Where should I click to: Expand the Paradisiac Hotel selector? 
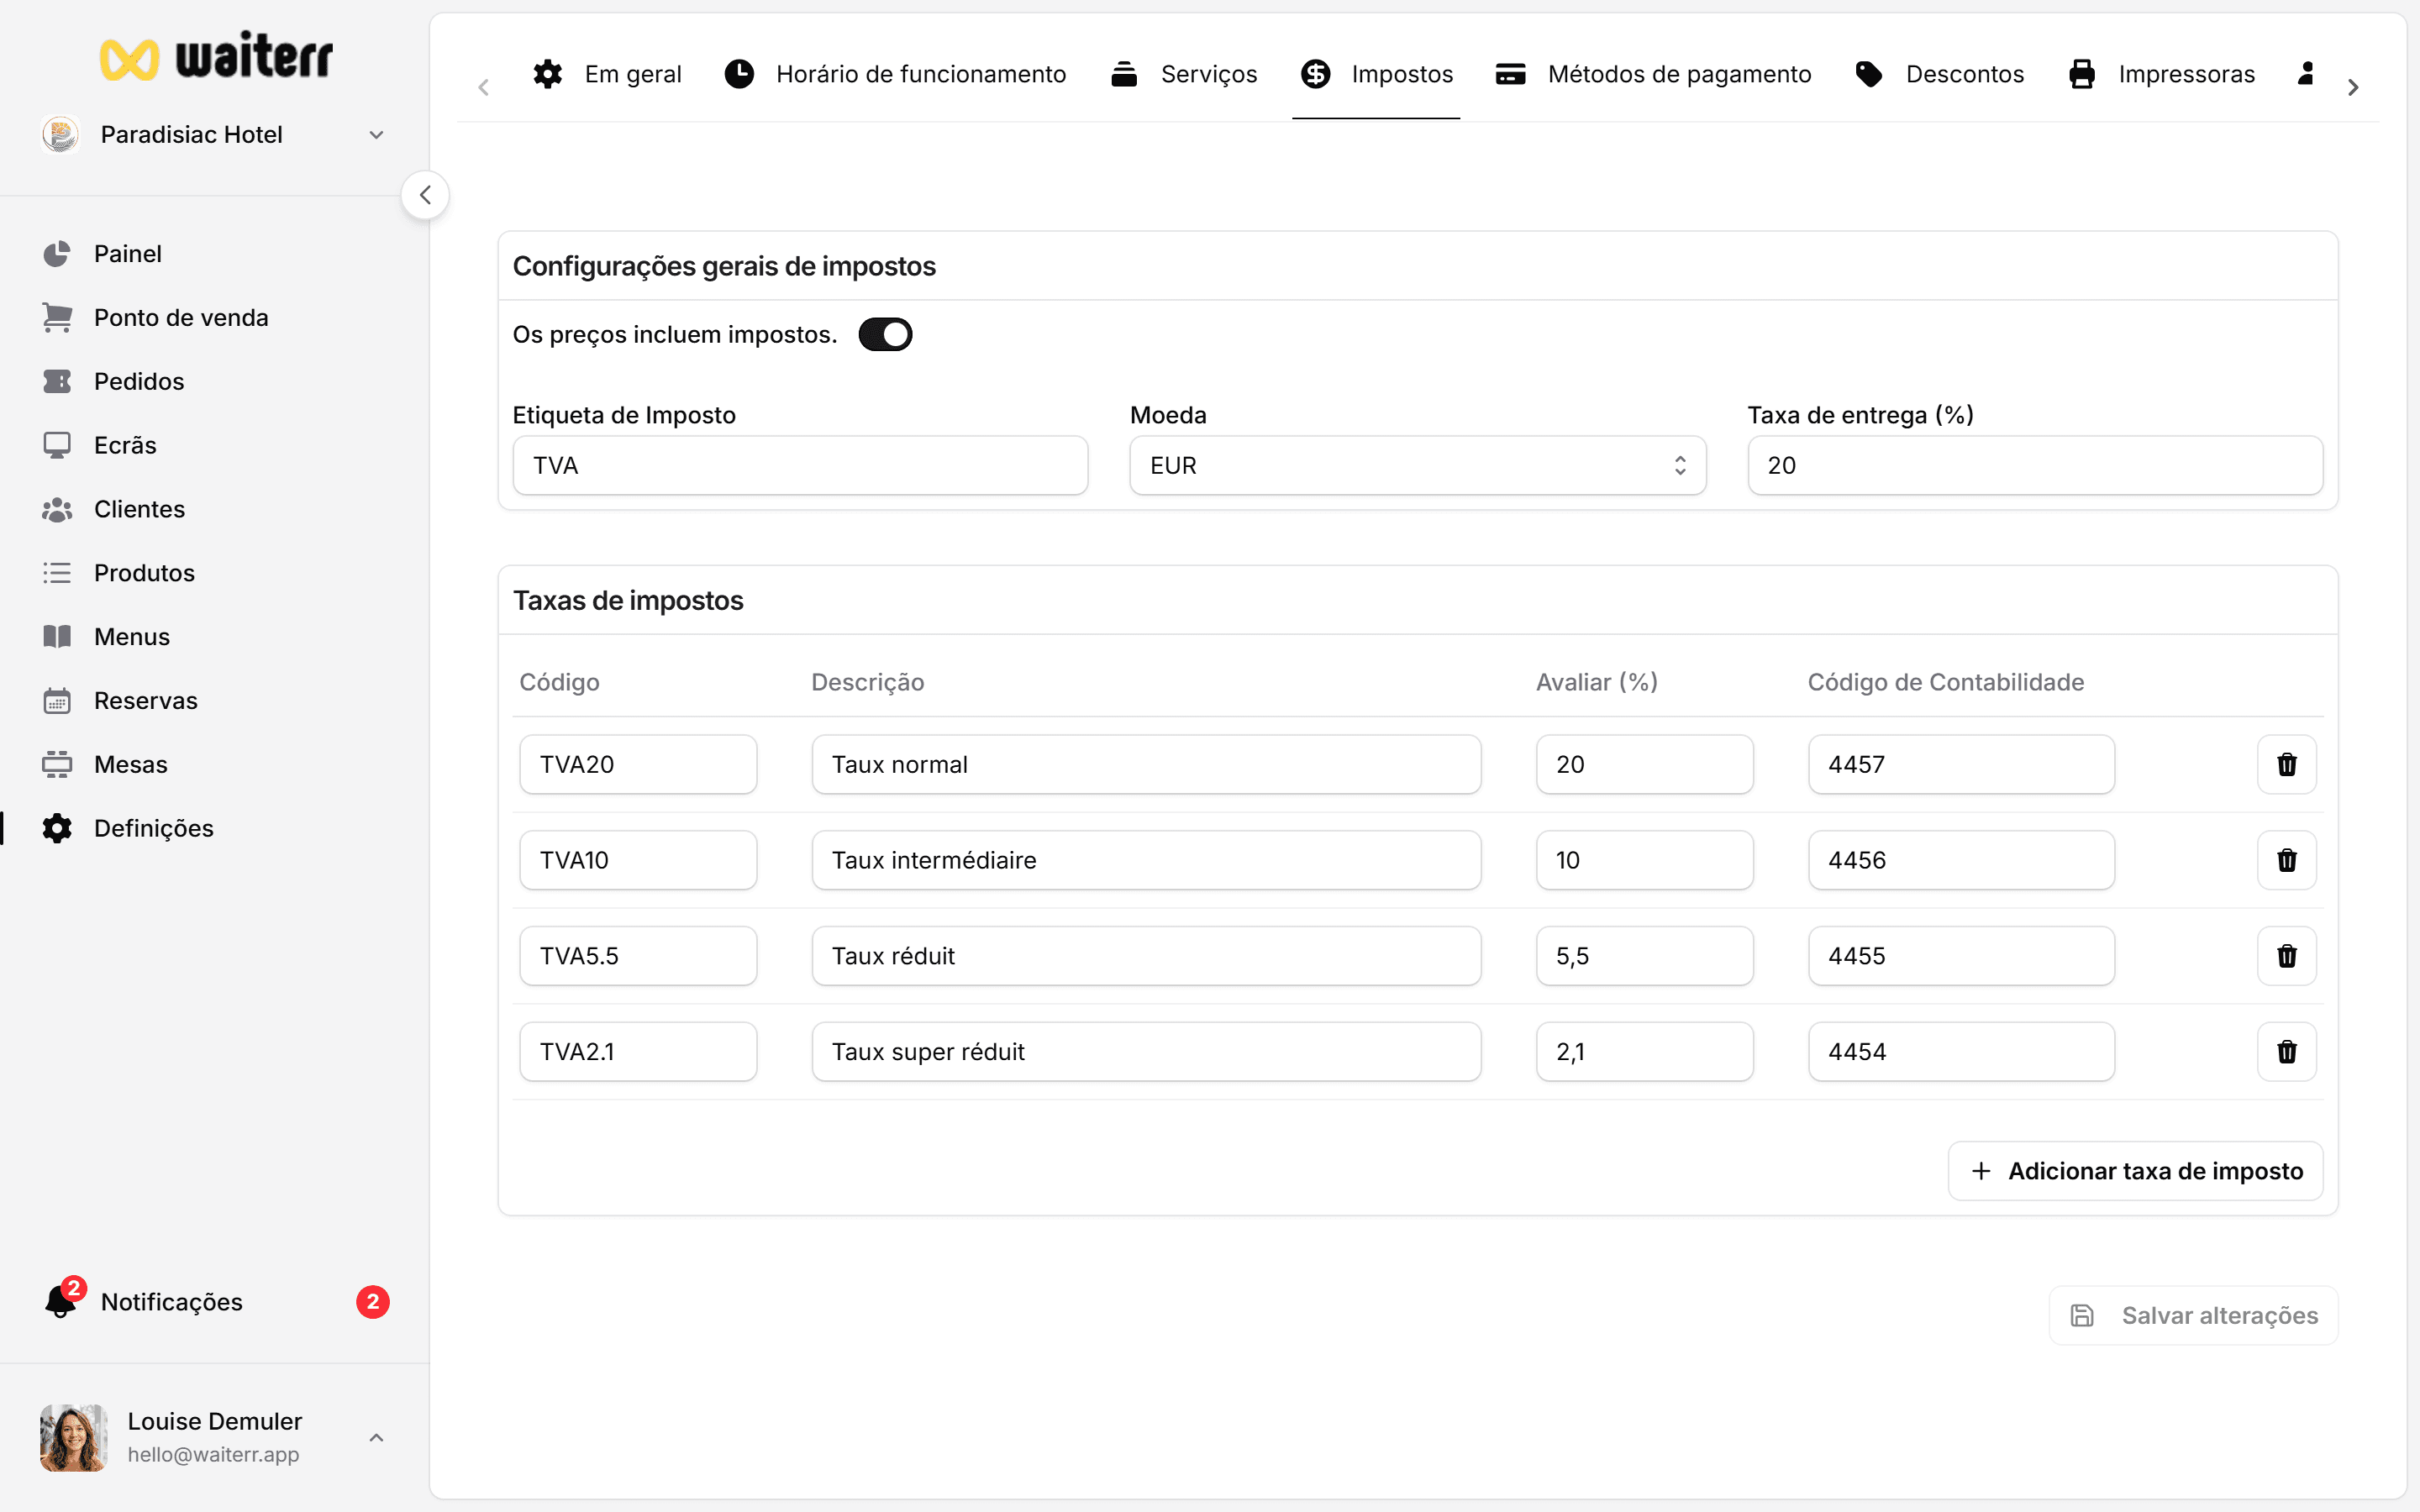click(376, 135)
